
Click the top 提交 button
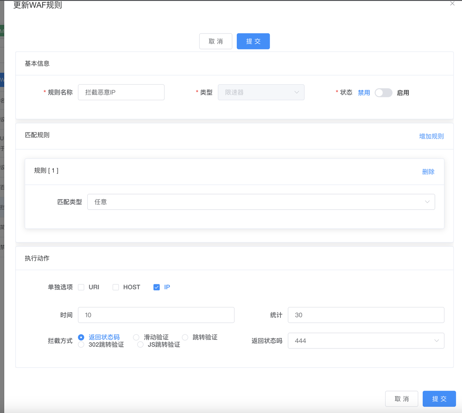[253, 41]
